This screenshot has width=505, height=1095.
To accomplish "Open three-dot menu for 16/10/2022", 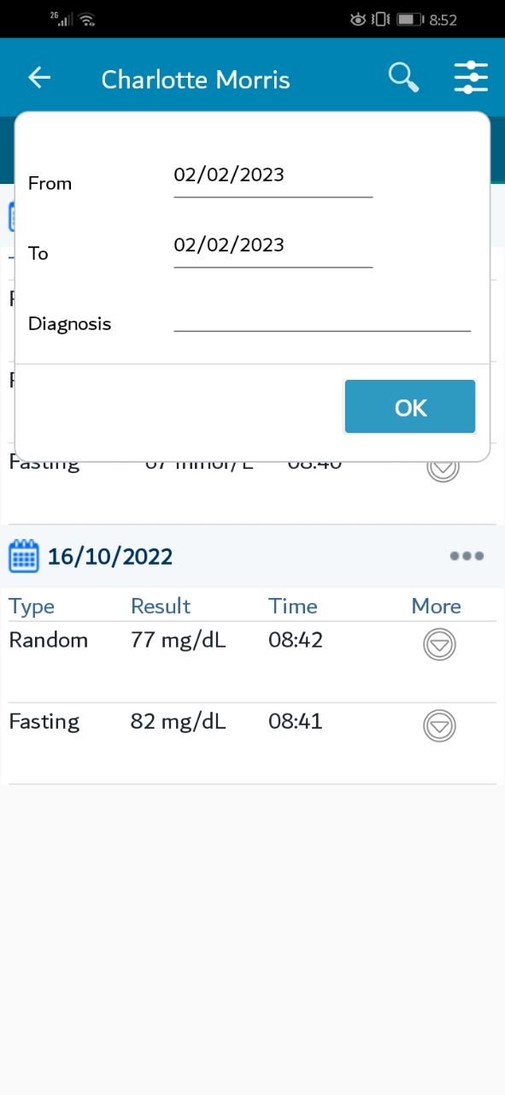I will pos(467,556).
